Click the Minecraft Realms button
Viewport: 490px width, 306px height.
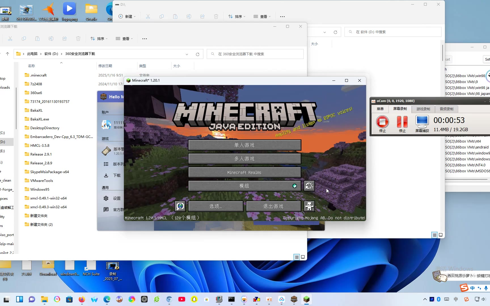coord(244,172)
